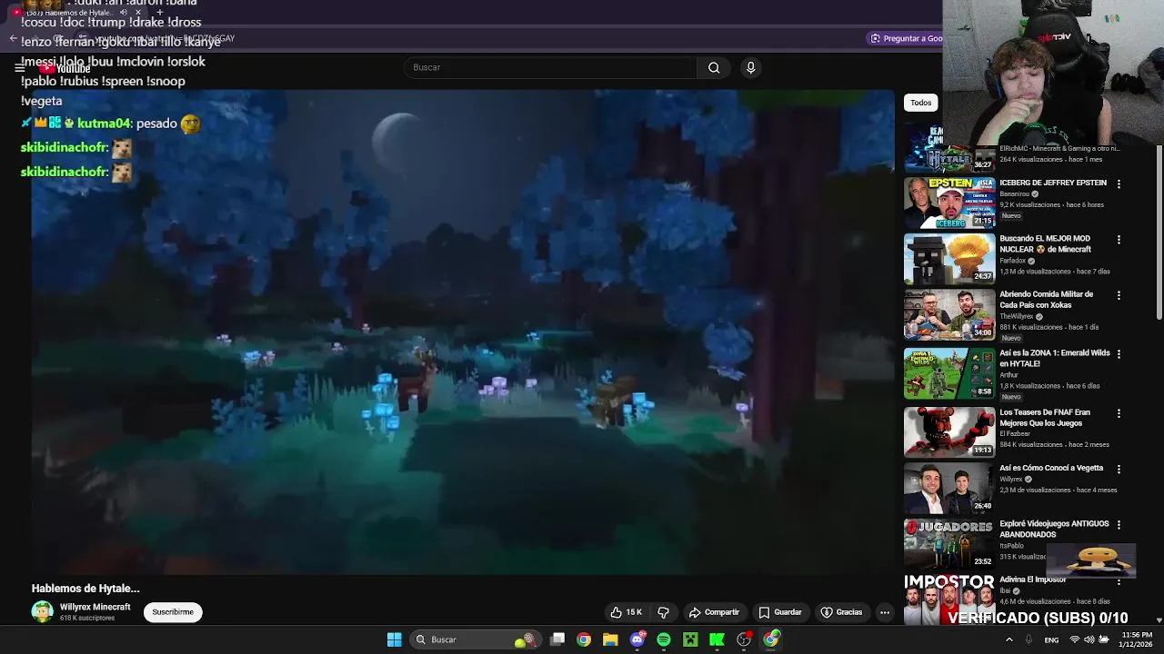Share the video via Compartir

click(x=714, y=612)
